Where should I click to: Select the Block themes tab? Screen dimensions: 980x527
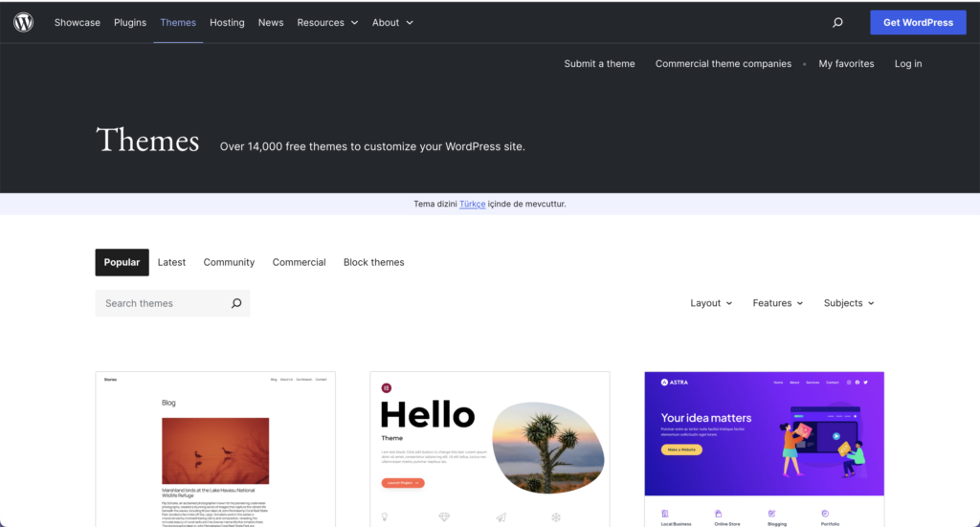(x=373, y=262)
